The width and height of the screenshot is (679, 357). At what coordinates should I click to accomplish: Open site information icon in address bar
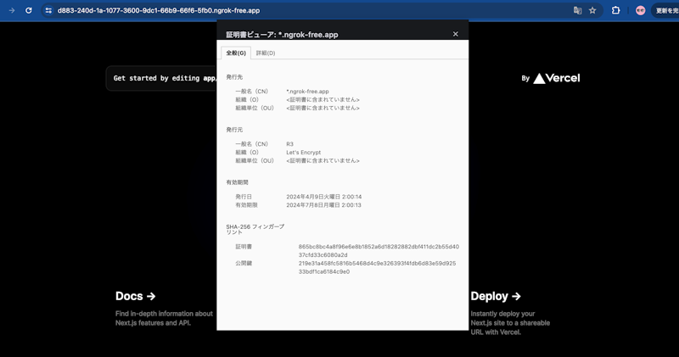(x=48, y=10)
